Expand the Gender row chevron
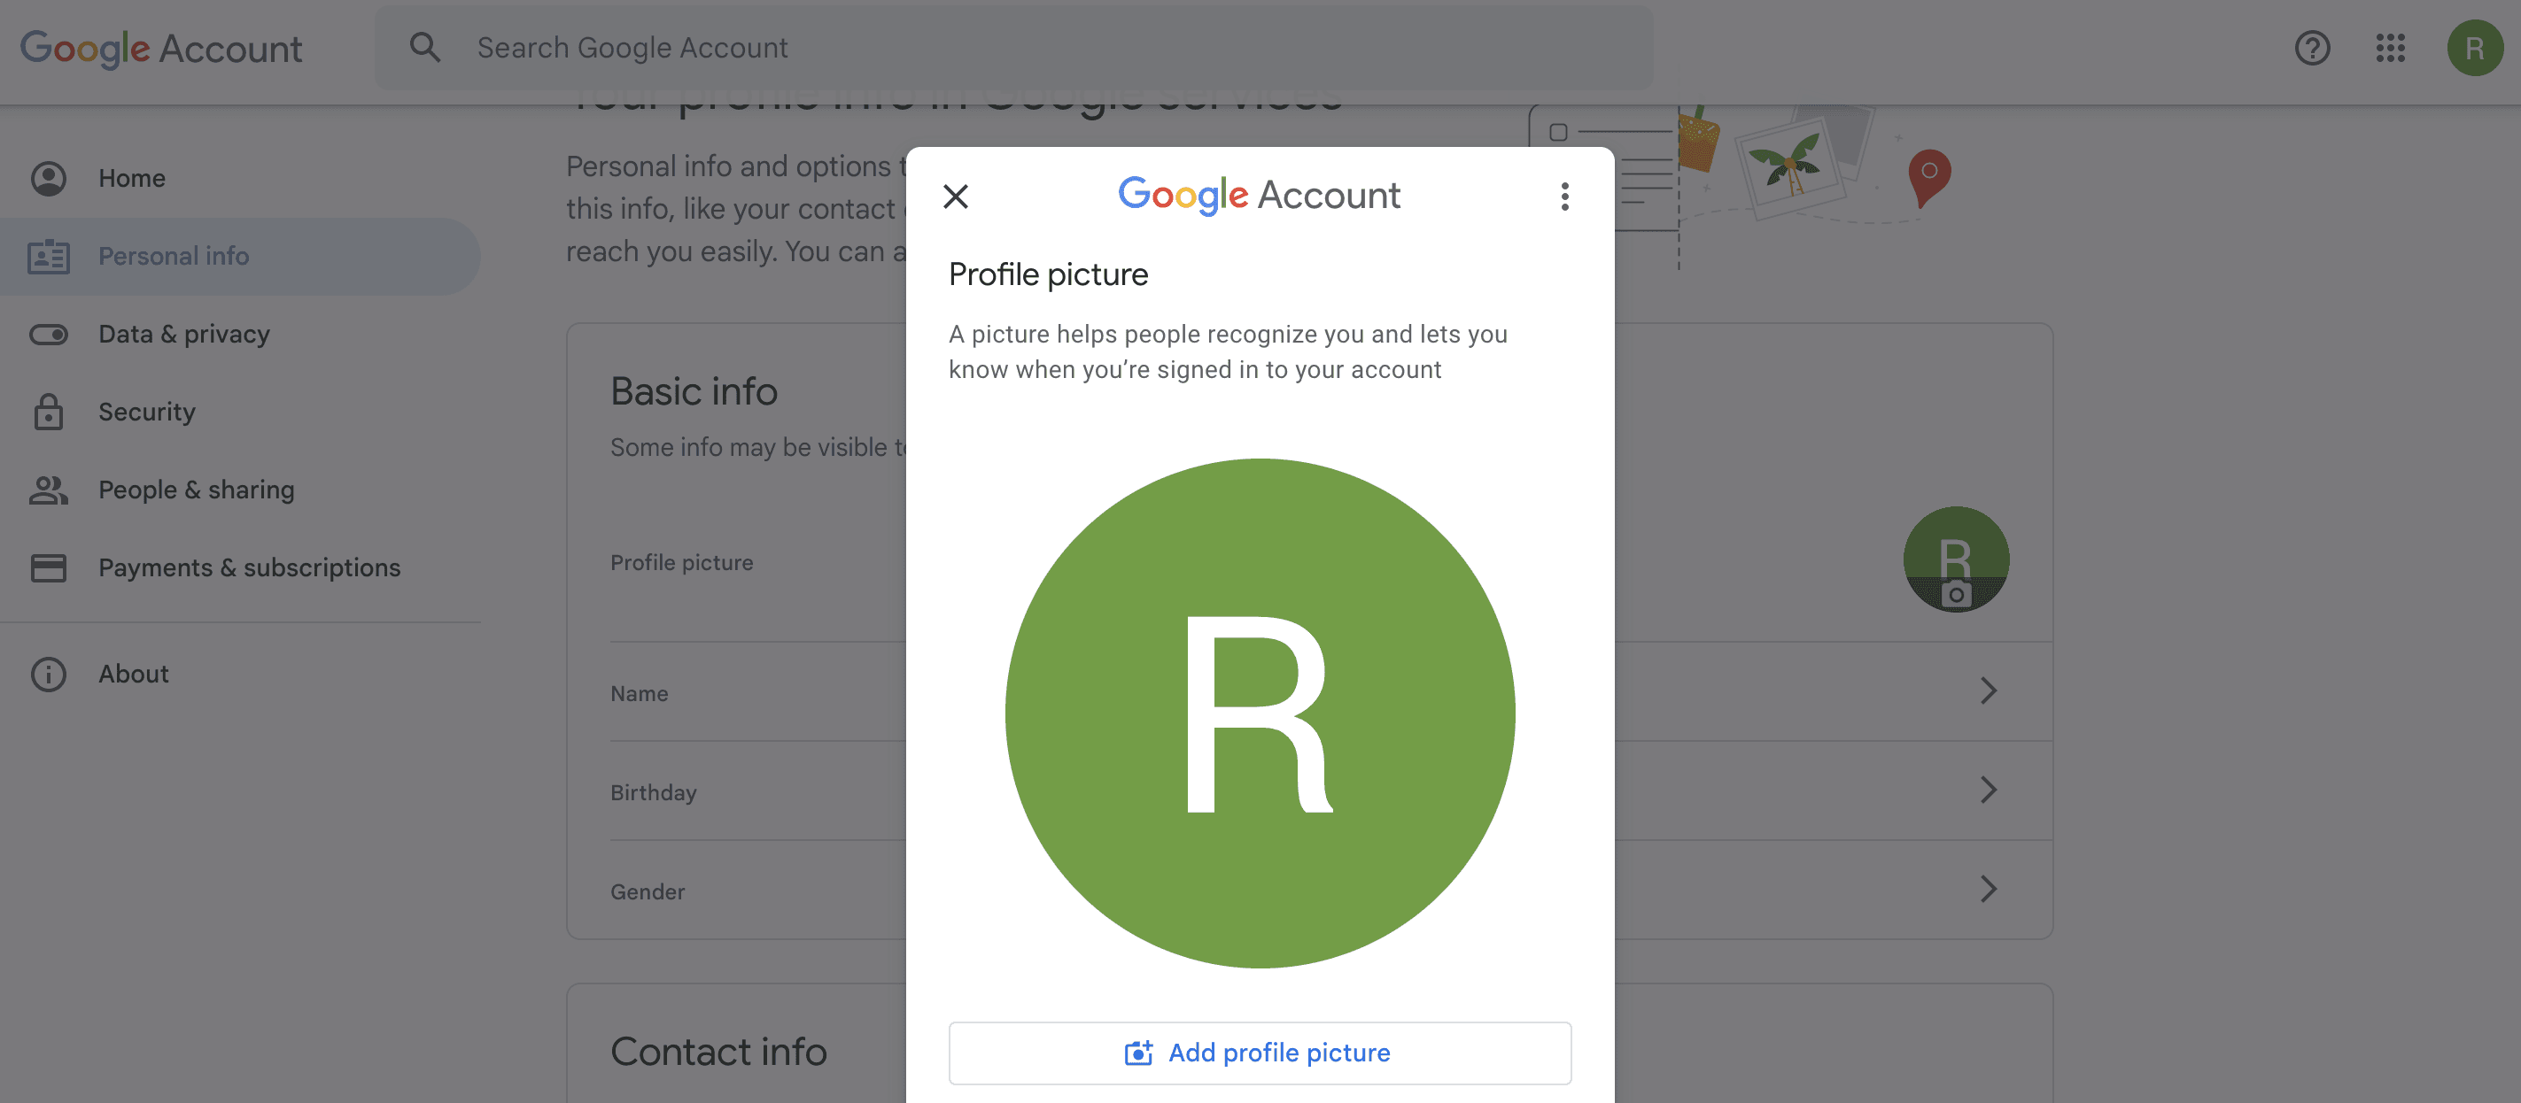 click(x=1988, y=889)
